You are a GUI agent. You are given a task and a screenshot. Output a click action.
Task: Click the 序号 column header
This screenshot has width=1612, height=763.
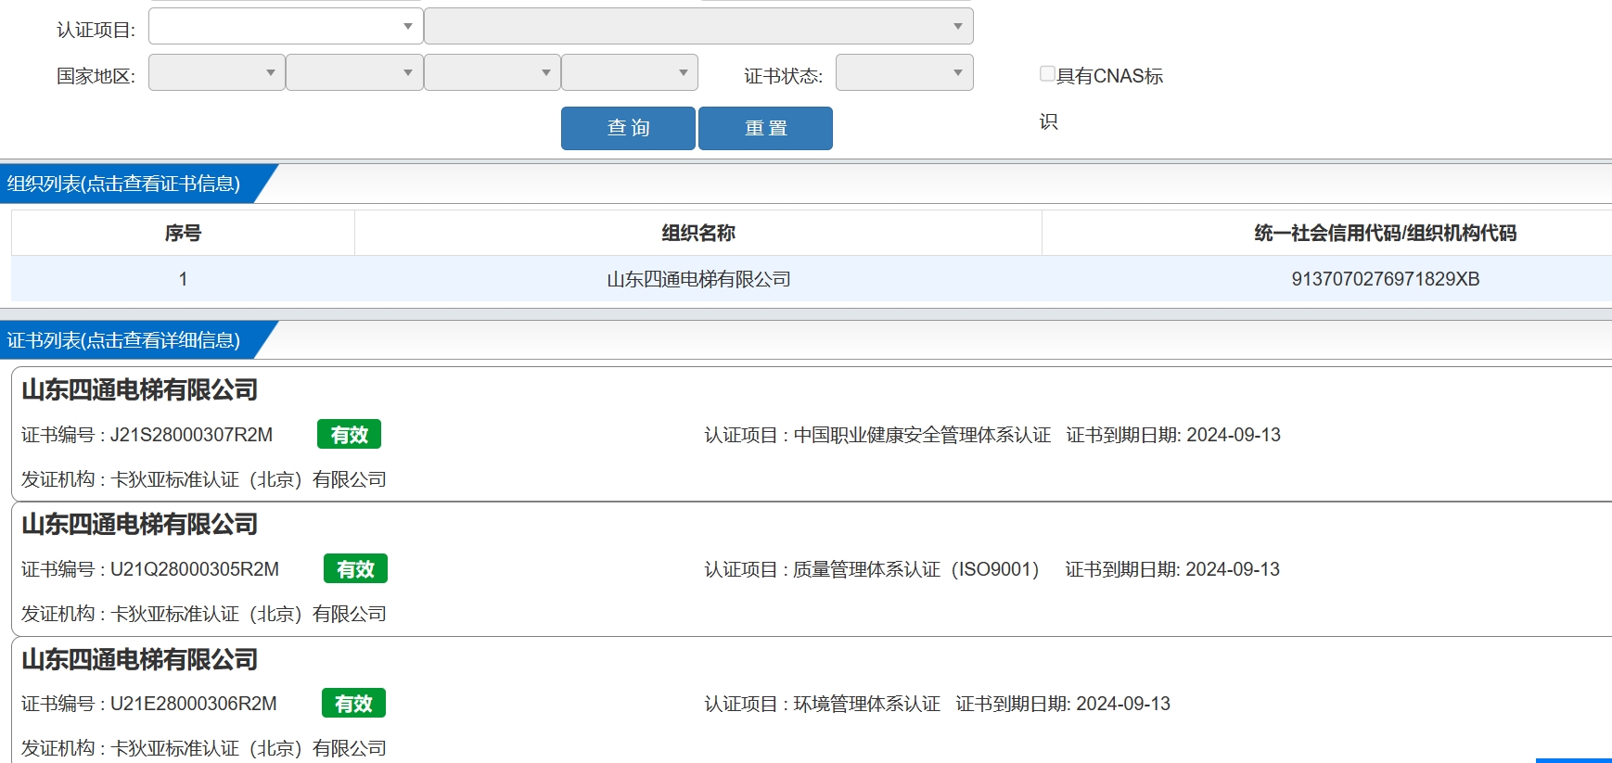[183, 233]
